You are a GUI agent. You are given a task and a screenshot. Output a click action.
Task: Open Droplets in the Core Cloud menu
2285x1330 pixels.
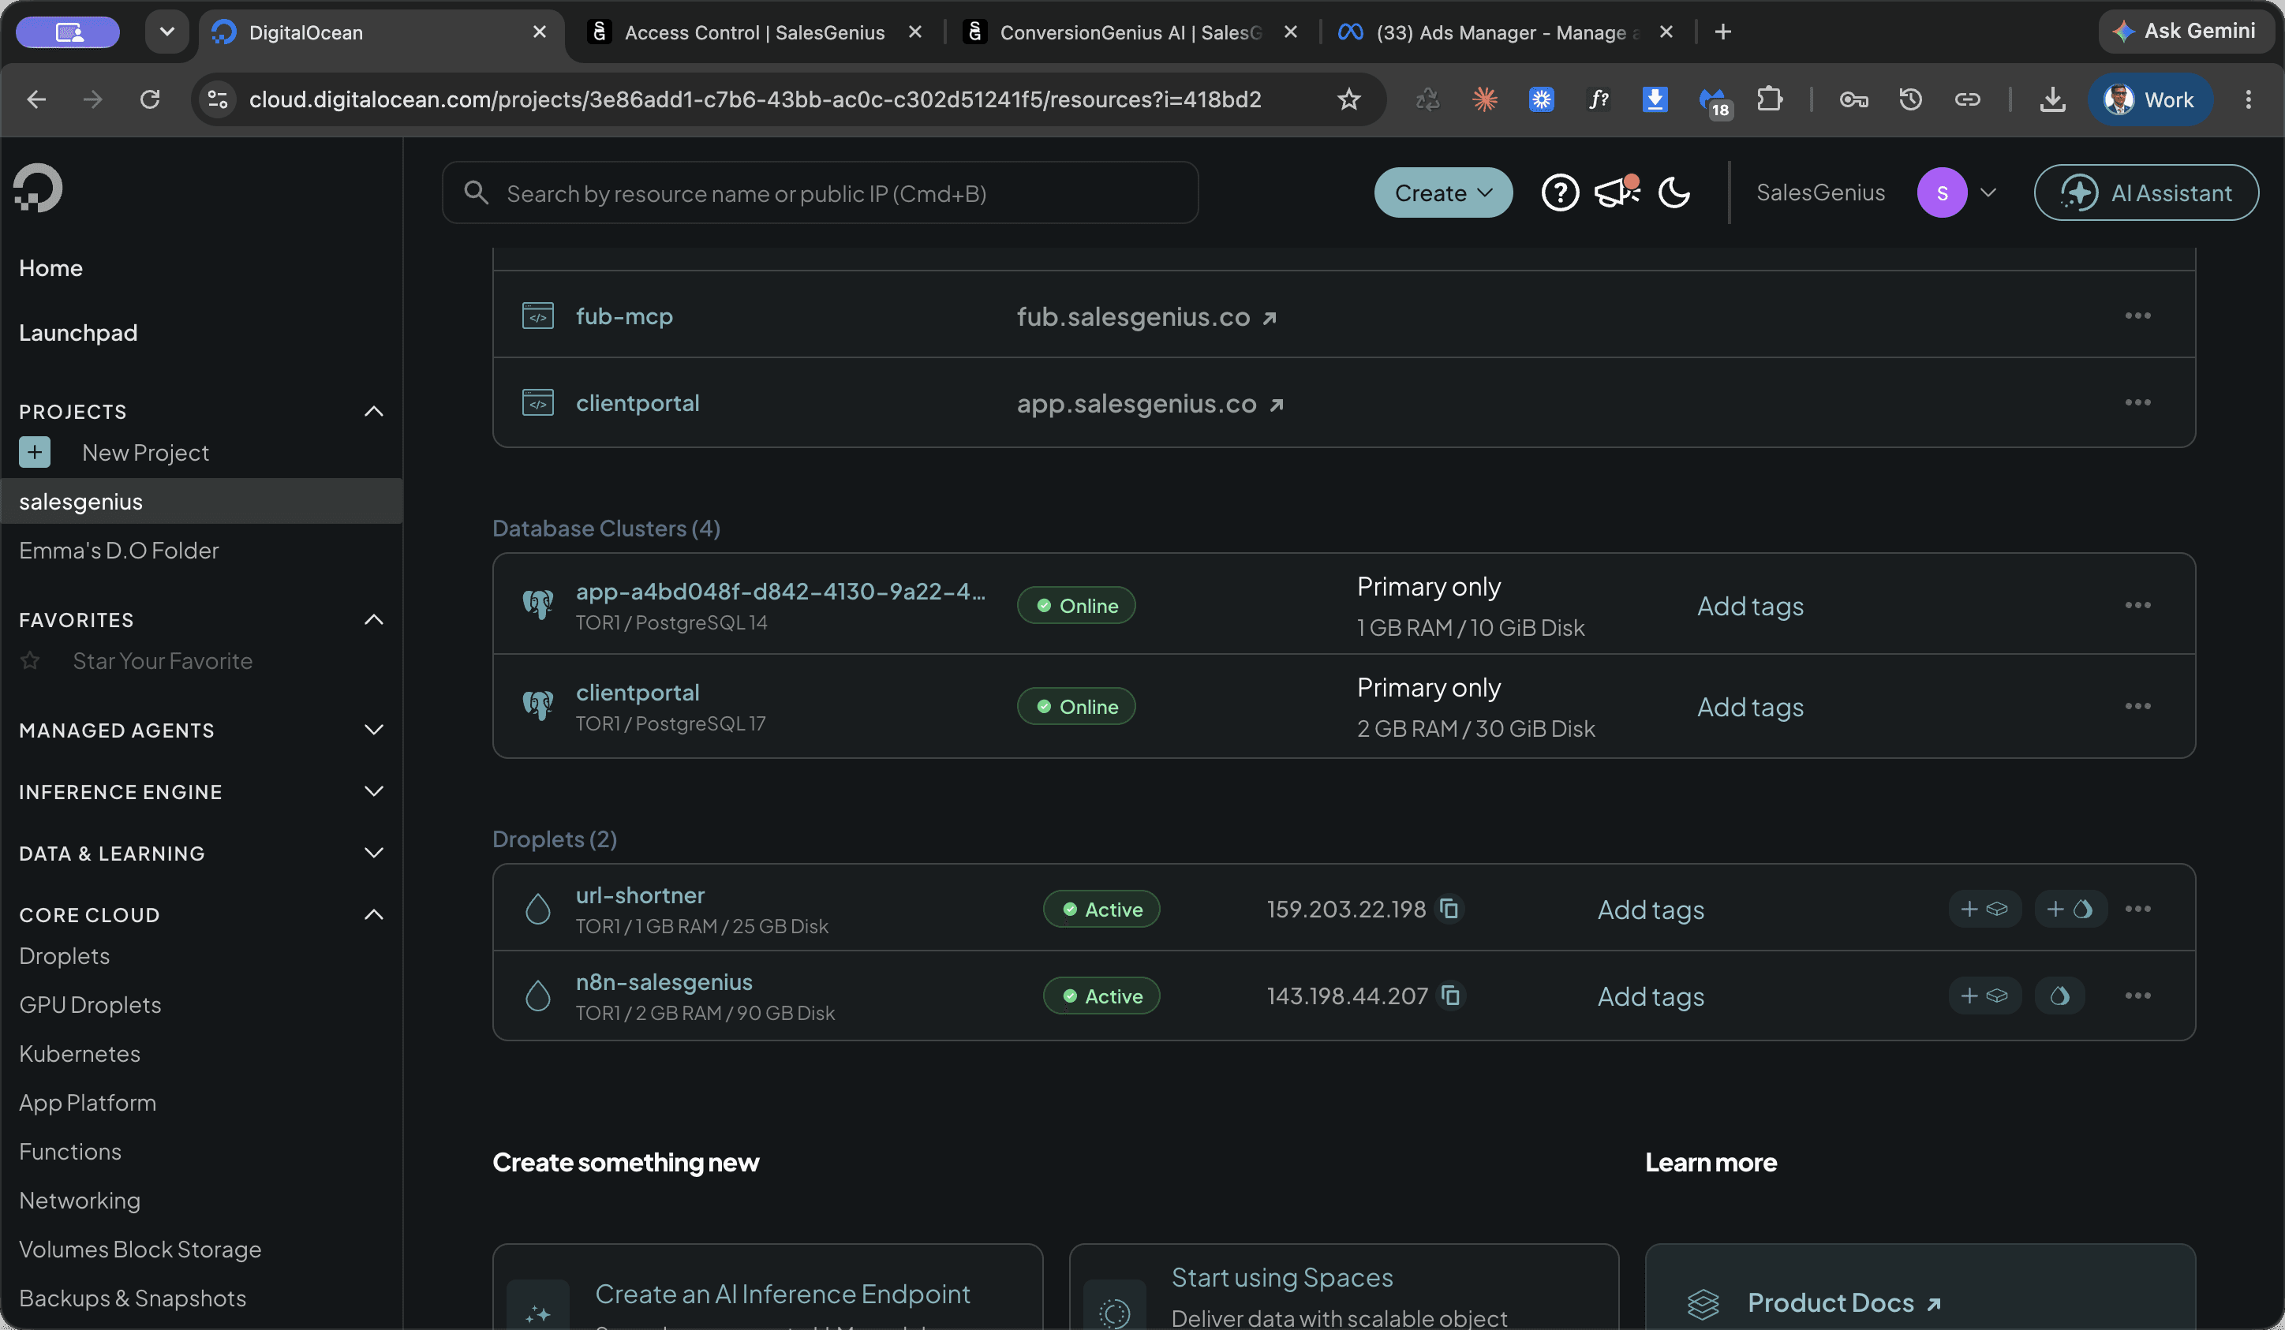coord(65,956)
